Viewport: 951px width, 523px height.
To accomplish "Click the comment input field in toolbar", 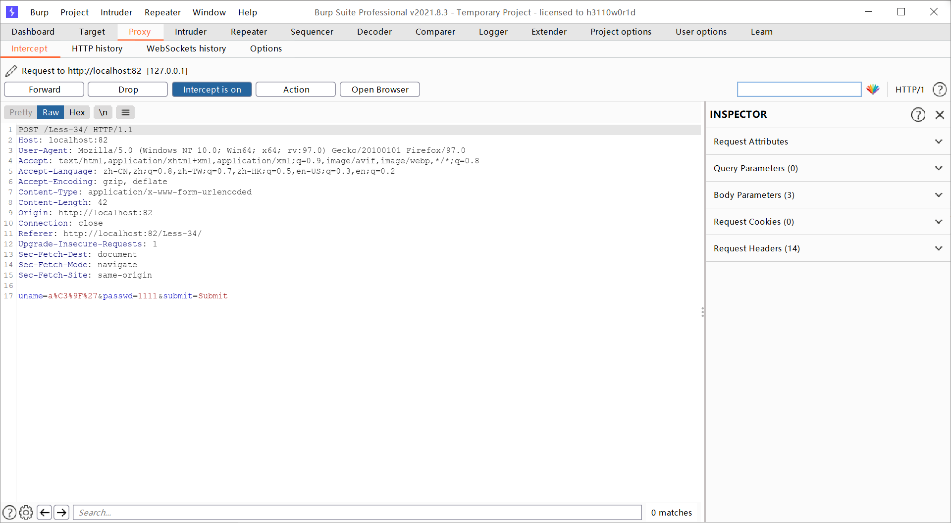I will point(799,90).
